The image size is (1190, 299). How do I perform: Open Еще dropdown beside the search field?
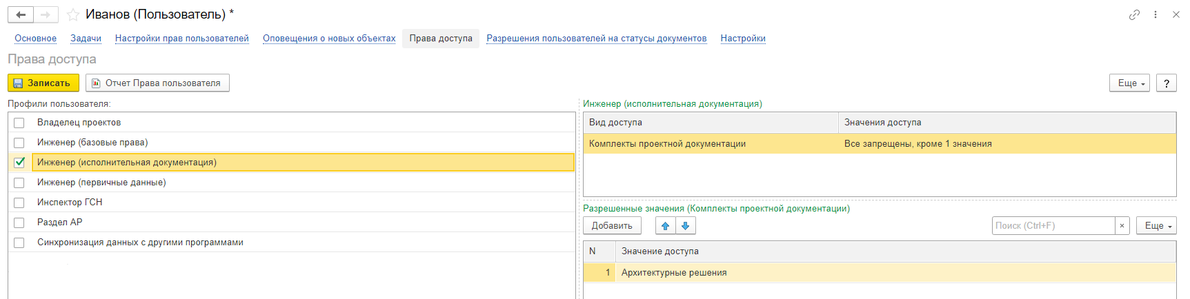(x=1156, y=226)
